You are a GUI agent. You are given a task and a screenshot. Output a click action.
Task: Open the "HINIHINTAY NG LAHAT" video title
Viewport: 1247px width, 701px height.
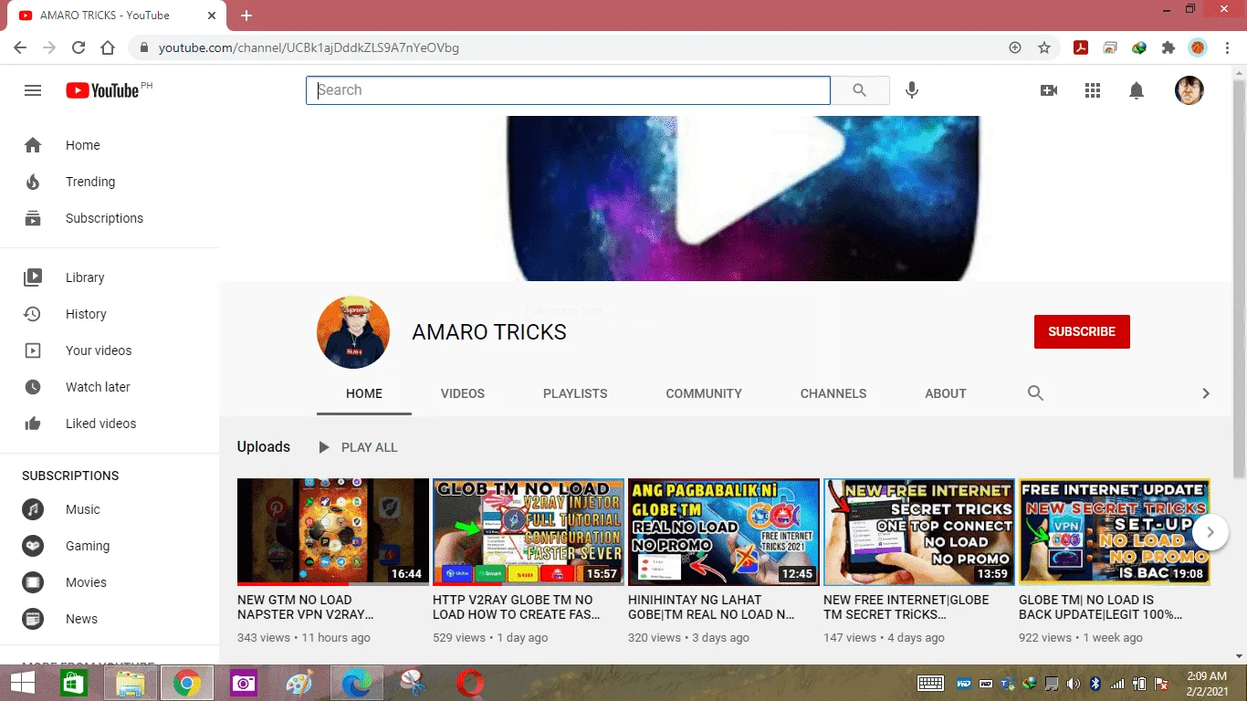tap(711, 607)
